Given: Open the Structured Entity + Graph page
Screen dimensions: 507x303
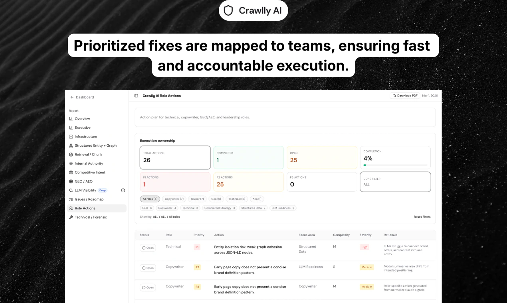Looking at the screenshot, I should (97, 146).
